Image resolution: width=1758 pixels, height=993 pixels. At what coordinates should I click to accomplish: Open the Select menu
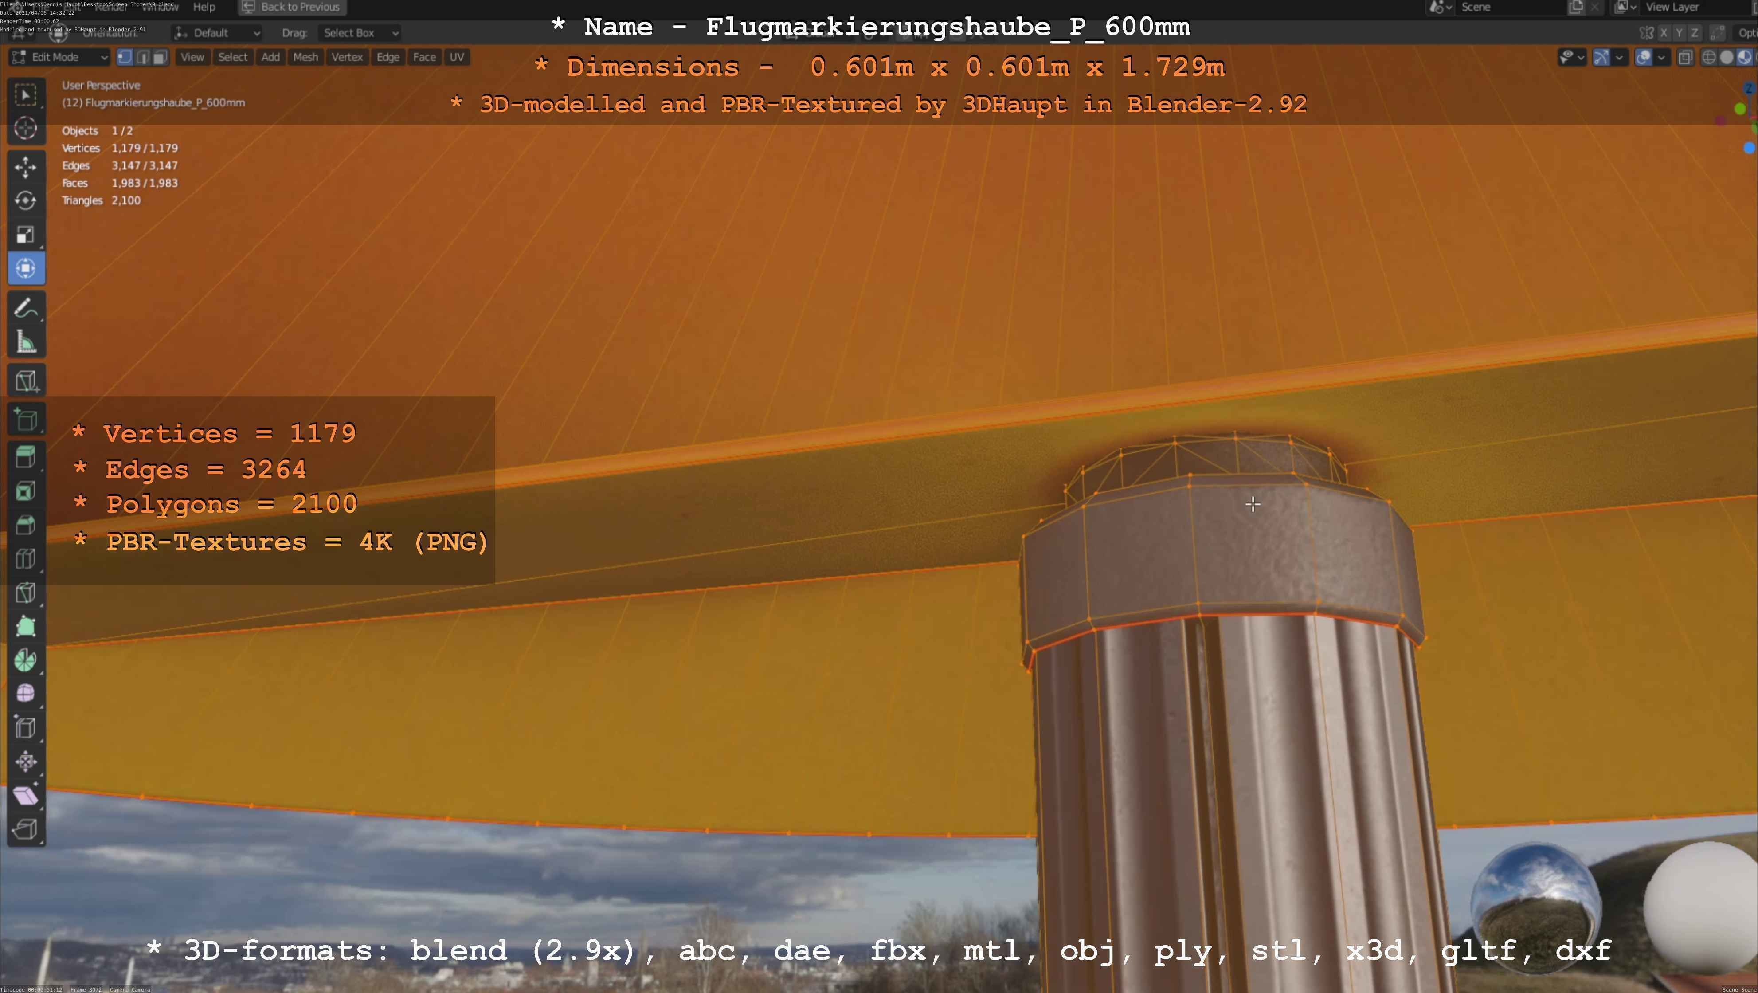[233, 57]
